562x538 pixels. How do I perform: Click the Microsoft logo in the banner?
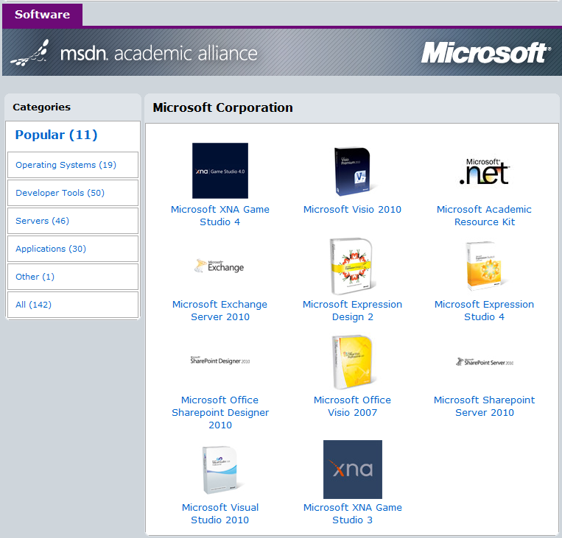coord(485,53)
